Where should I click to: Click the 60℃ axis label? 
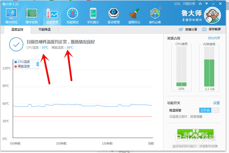click(x=6, y=104)
